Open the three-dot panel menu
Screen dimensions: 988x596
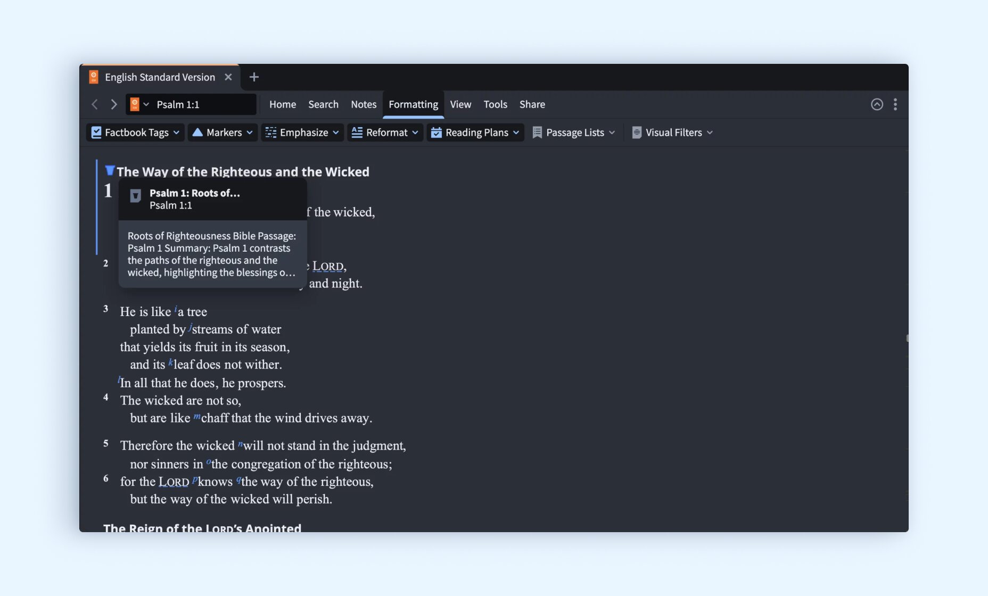pos(895,104)
